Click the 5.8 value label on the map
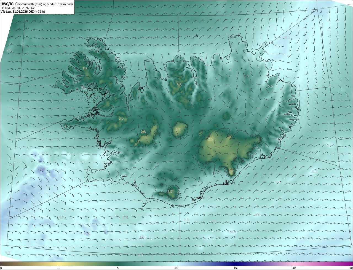Image resolution: width=353 pixels, height=270 pixels. click(246, 76)
